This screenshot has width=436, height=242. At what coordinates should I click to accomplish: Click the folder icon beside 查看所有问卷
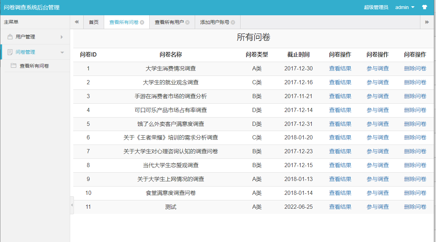(14, 66)
